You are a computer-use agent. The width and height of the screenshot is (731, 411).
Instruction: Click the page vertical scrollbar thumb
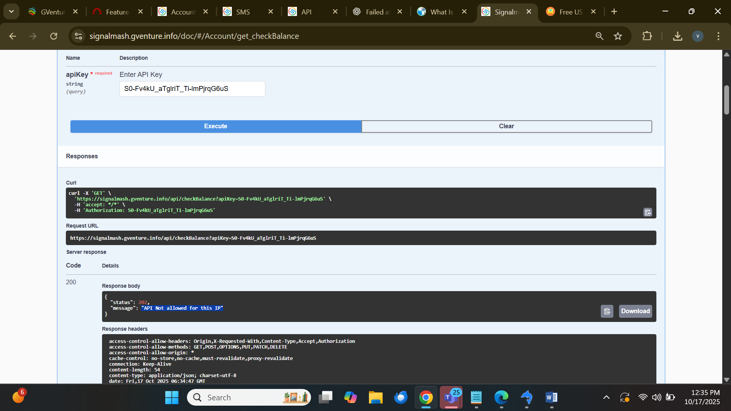726,100
